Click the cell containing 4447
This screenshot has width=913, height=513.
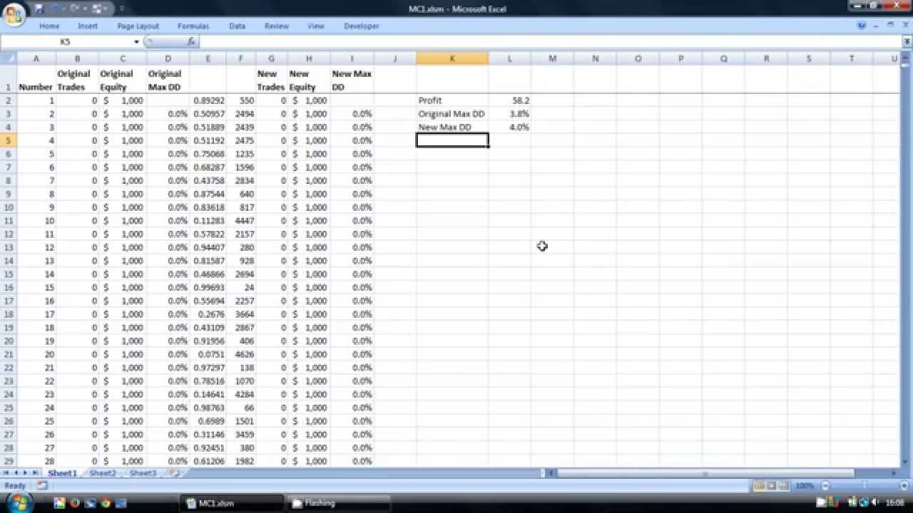coord(241,221)
